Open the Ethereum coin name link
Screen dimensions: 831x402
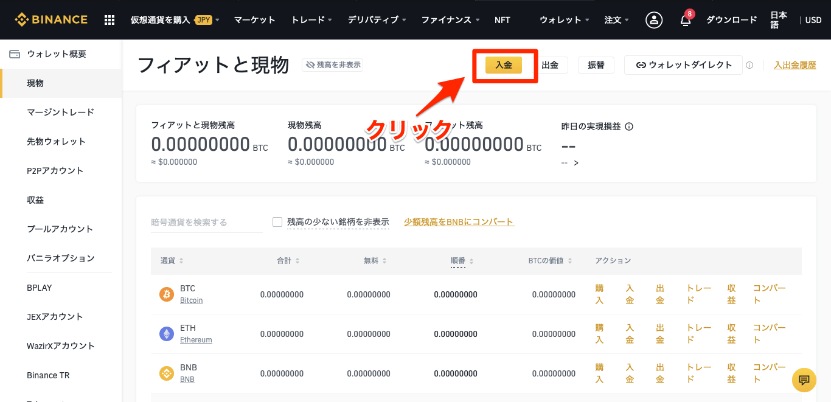(x=196, y=340)
